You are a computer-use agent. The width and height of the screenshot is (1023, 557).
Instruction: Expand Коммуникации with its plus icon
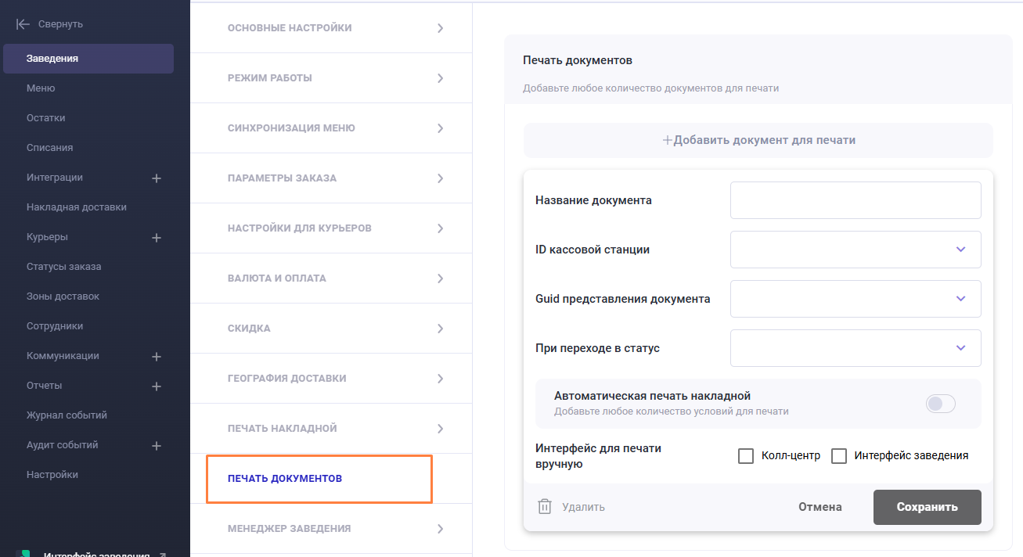[x=156, y=357]
